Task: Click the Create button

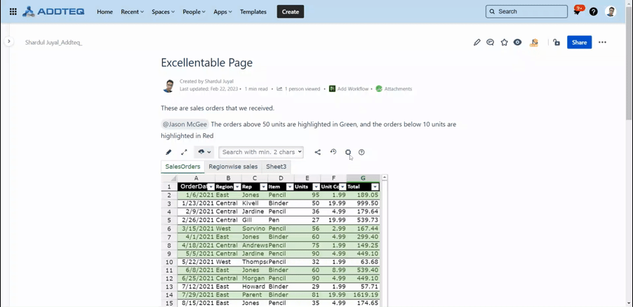Action: tap(291, 12)
